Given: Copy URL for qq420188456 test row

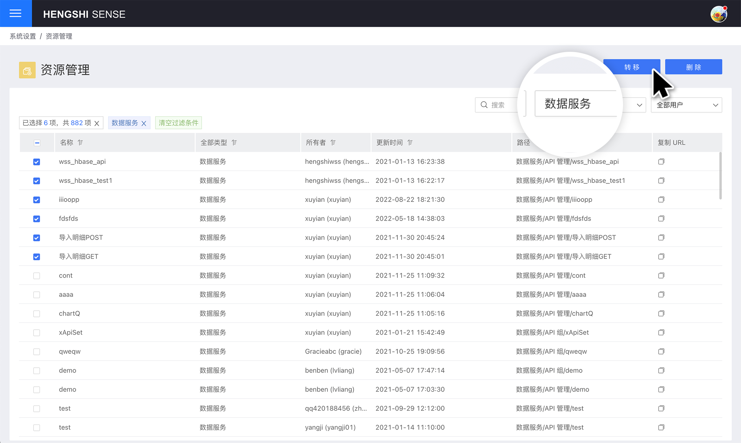Looking at the screenshot, I should 661,408.
